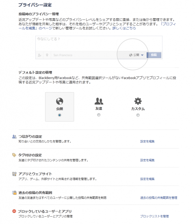This screenshot has width=195, height=224.
Task: Click the 今なにしてる？ status text field
Action: point(99,43)
